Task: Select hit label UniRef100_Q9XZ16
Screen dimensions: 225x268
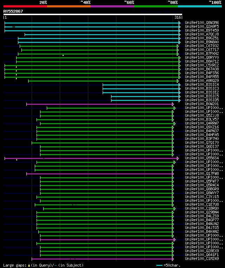Action: tap(202, 127)
